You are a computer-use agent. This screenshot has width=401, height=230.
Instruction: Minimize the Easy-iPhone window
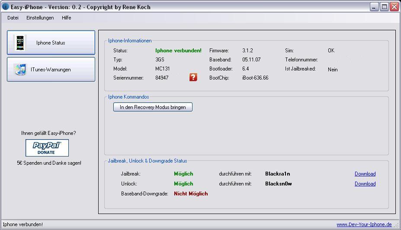pos(374,7)
